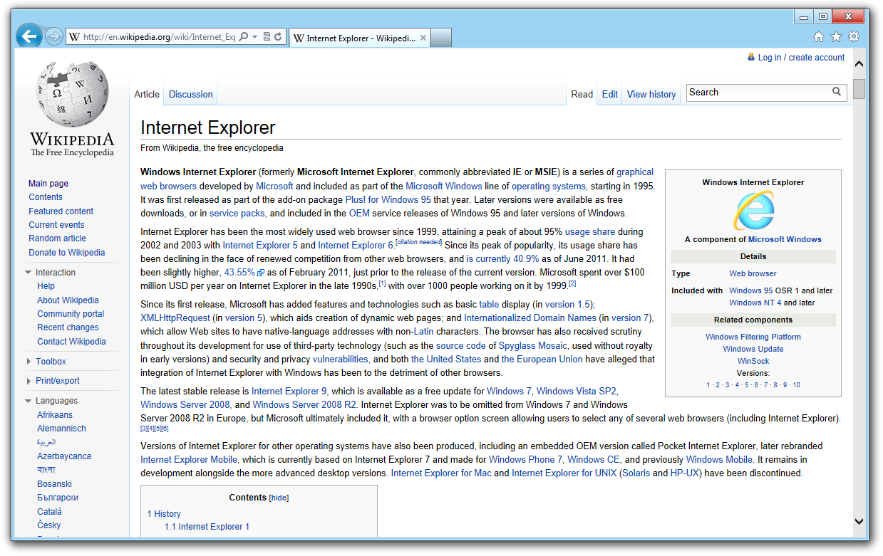Open the Edit tab

pos(610,94)
